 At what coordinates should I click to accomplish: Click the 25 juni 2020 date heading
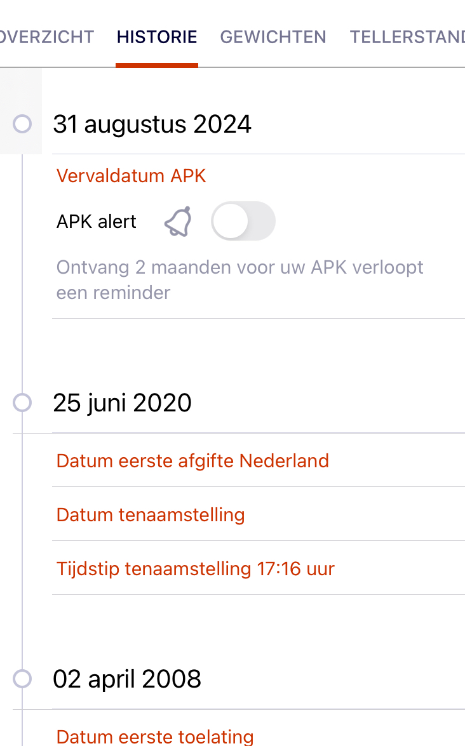click(122, 403)
